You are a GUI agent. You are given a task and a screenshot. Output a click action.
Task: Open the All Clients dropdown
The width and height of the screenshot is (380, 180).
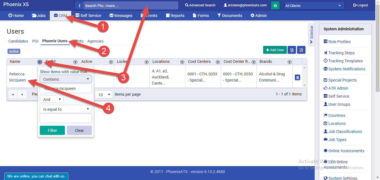click(314, 6)
